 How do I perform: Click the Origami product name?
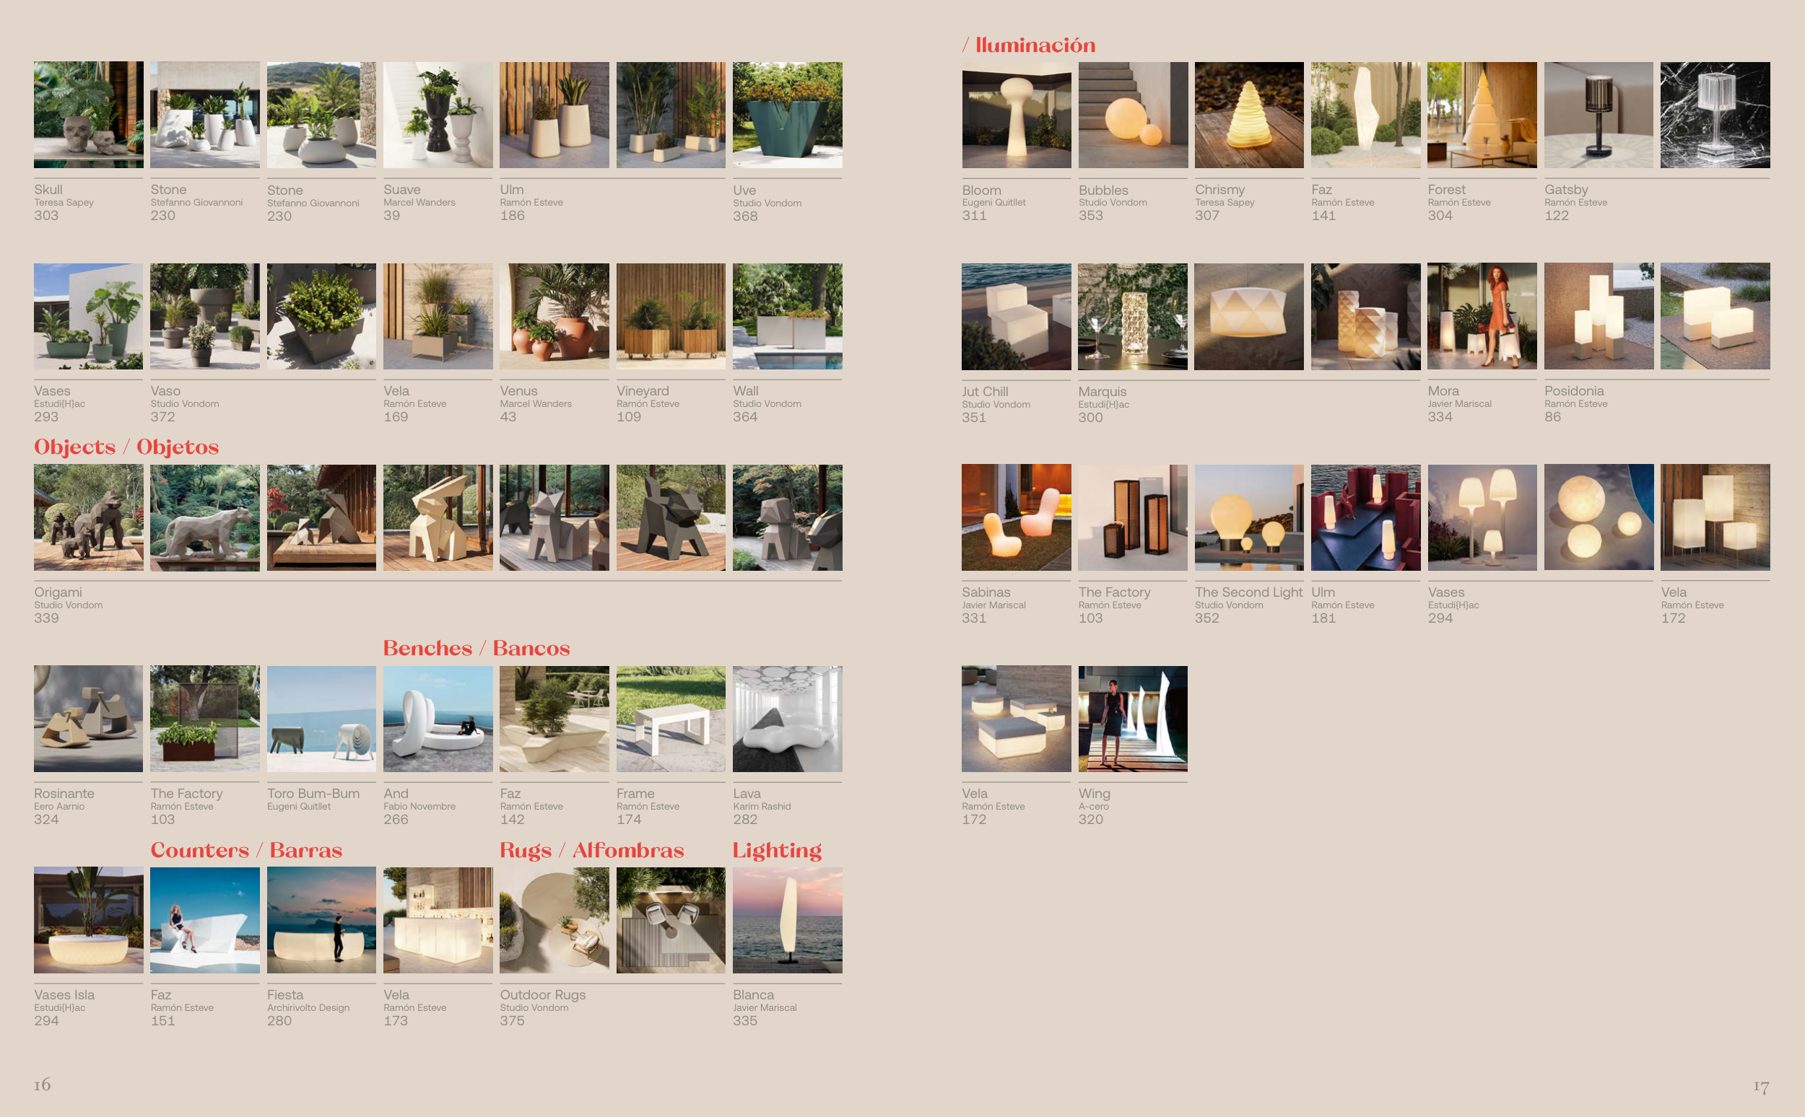[58, 592]
